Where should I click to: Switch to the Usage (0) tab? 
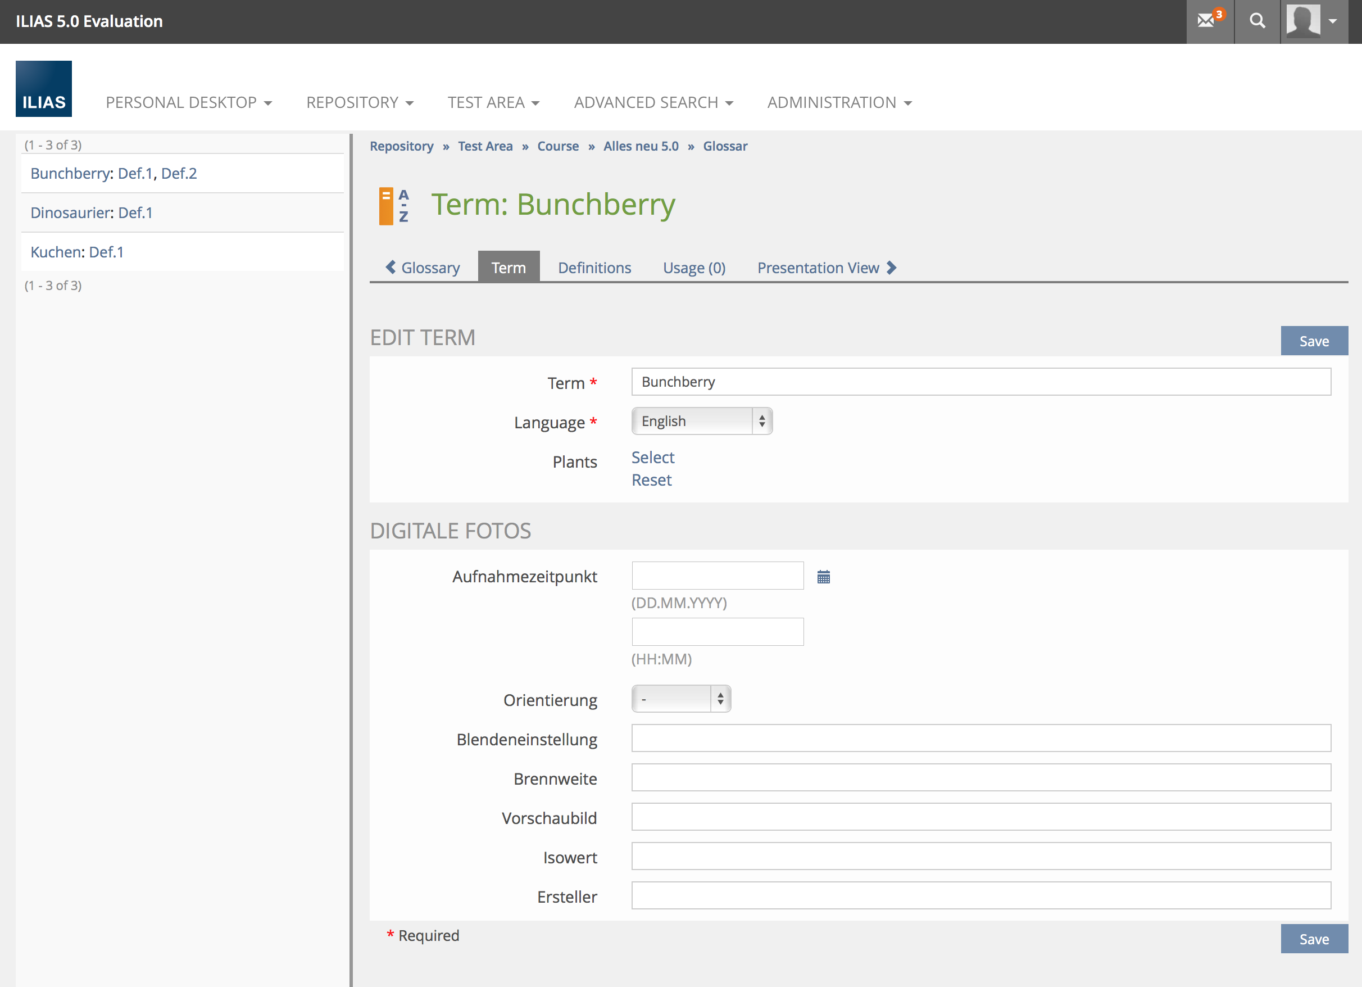693,268
